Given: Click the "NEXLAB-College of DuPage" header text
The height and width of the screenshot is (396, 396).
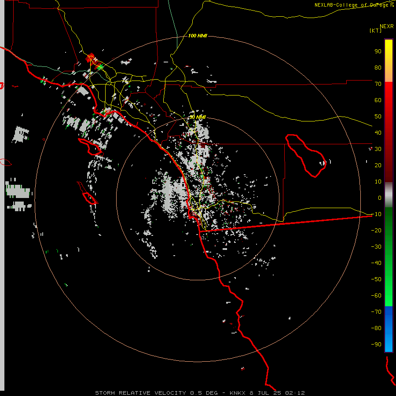Looking at the screenshot, I should 351,5.
